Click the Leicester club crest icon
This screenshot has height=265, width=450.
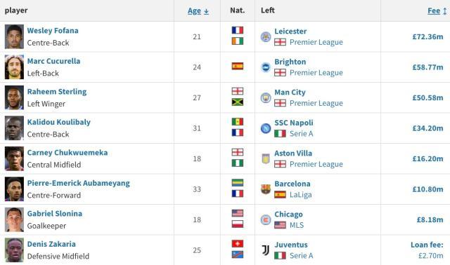pyautogui.click(x=266, y=36)
